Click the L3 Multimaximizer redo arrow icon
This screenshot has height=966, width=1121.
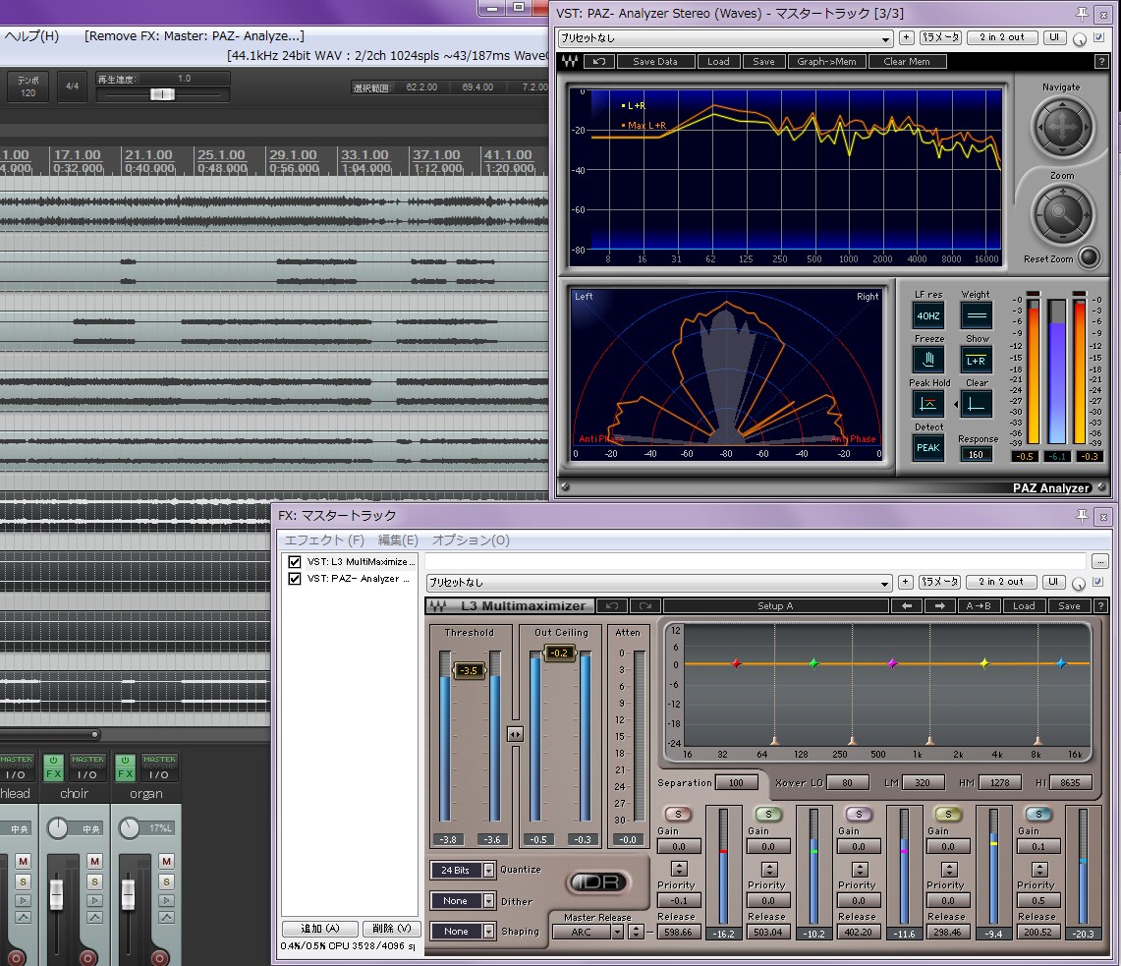pyautogui.click(x=645, y=605)
